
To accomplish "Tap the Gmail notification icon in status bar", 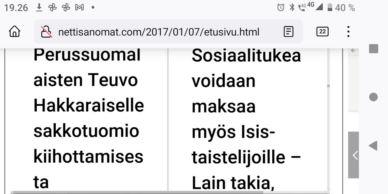I will pos(80,8).
